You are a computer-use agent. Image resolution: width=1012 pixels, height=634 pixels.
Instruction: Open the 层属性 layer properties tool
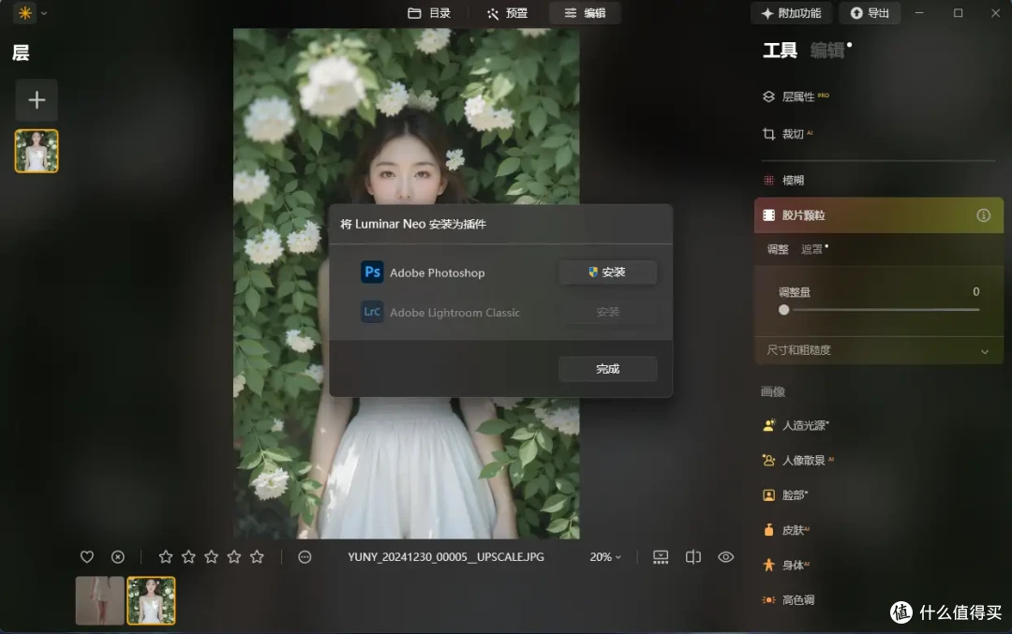point(796,96)
